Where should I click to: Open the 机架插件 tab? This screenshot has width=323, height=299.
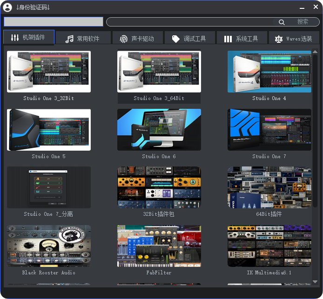click(x=29, y=37)
